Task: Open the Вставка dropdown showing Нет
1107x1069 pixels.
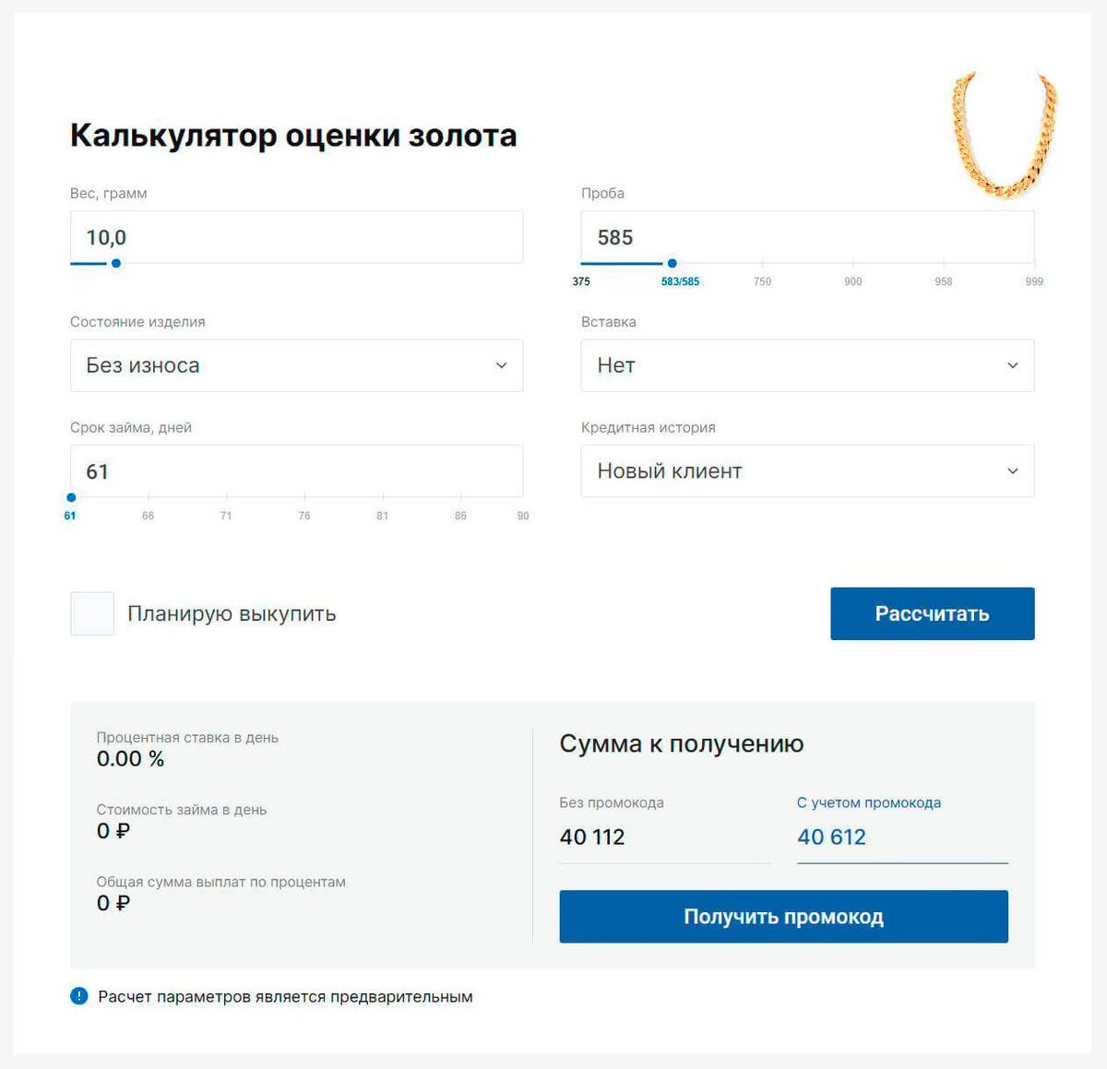Action: (x=807, y=365)
